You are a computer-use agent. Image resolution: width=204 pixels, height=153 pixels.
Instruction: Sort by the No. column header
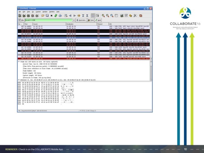pyautogui.click(x=21, y=24)
